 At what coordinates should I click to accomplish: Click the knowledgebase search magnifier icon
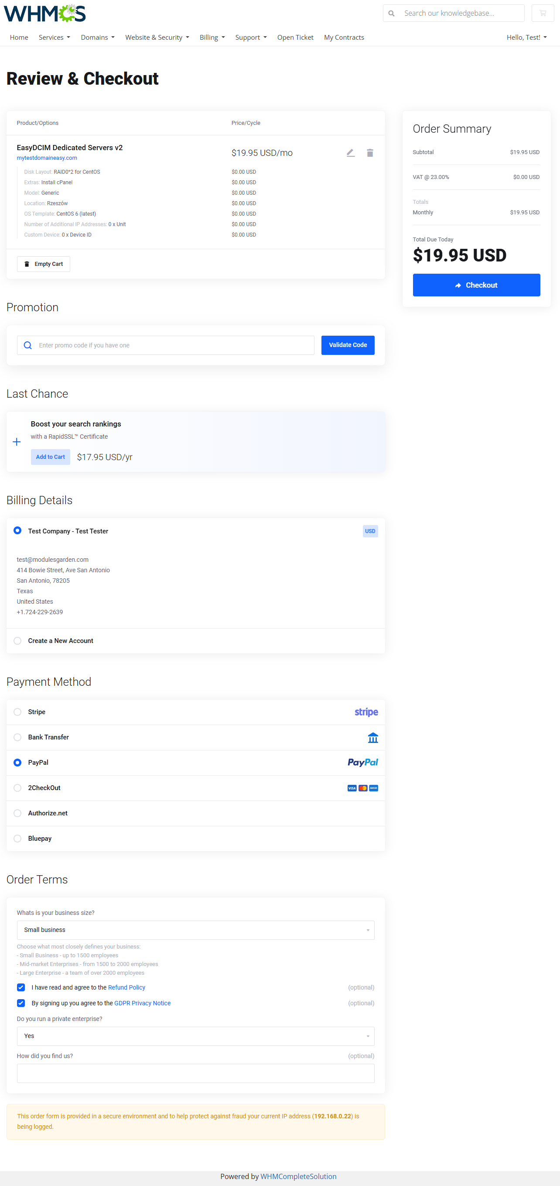(392, 14)
